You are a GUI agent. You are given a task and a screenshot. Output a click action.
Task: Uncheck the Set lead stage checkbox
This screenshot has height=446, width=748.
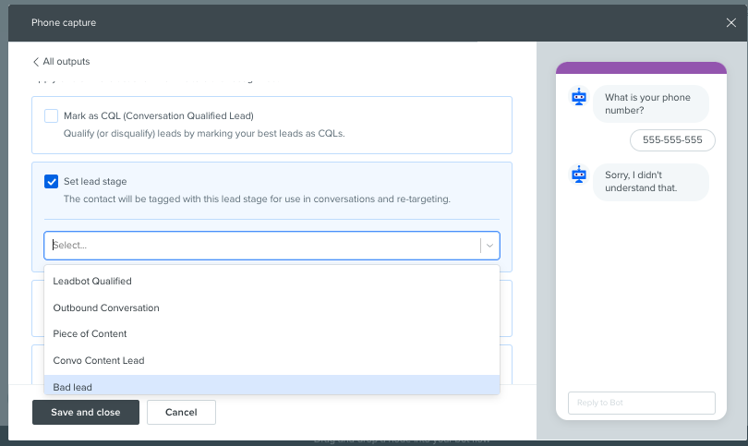click(51, 181)
